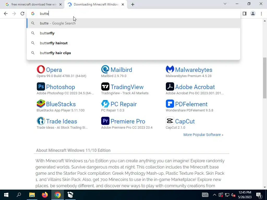The width and height of the screenshot is (267, 200).
Task: Click the taskbar clock showing 12:45 PM
Action: 245,195
